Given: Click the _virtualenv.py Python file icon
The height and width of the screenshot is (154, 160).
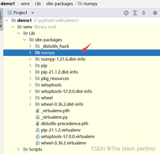Looking at the screenshot, I should 38,117.
